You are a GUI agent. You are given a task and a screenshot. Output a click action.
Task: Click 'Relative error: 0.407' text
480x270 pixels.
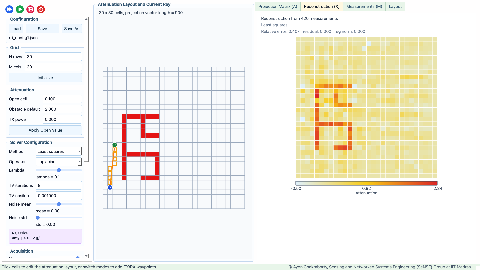tap(280, 31)
